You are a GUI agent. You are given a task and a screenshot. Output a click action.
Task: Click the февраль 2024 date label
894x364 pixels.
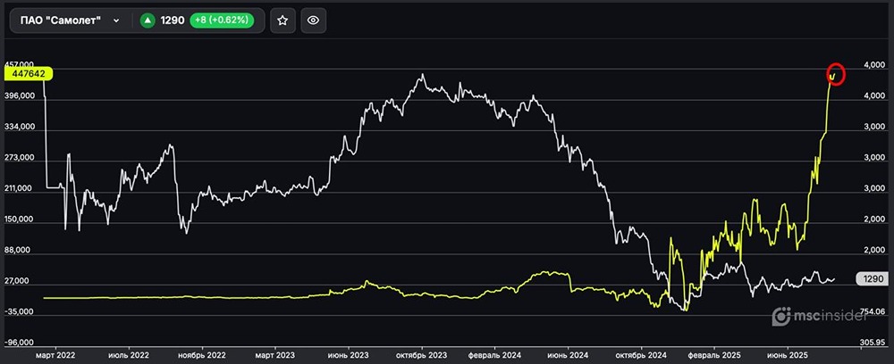click(493, 354)
